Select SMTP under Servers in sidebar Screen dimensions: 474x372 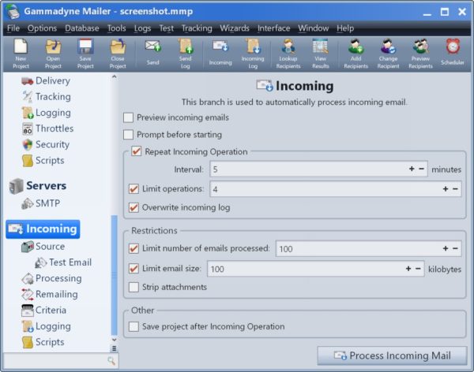click(x=47, y=203)
